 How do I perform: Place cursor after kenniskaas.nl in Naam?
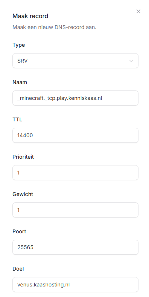pos(103,98)
